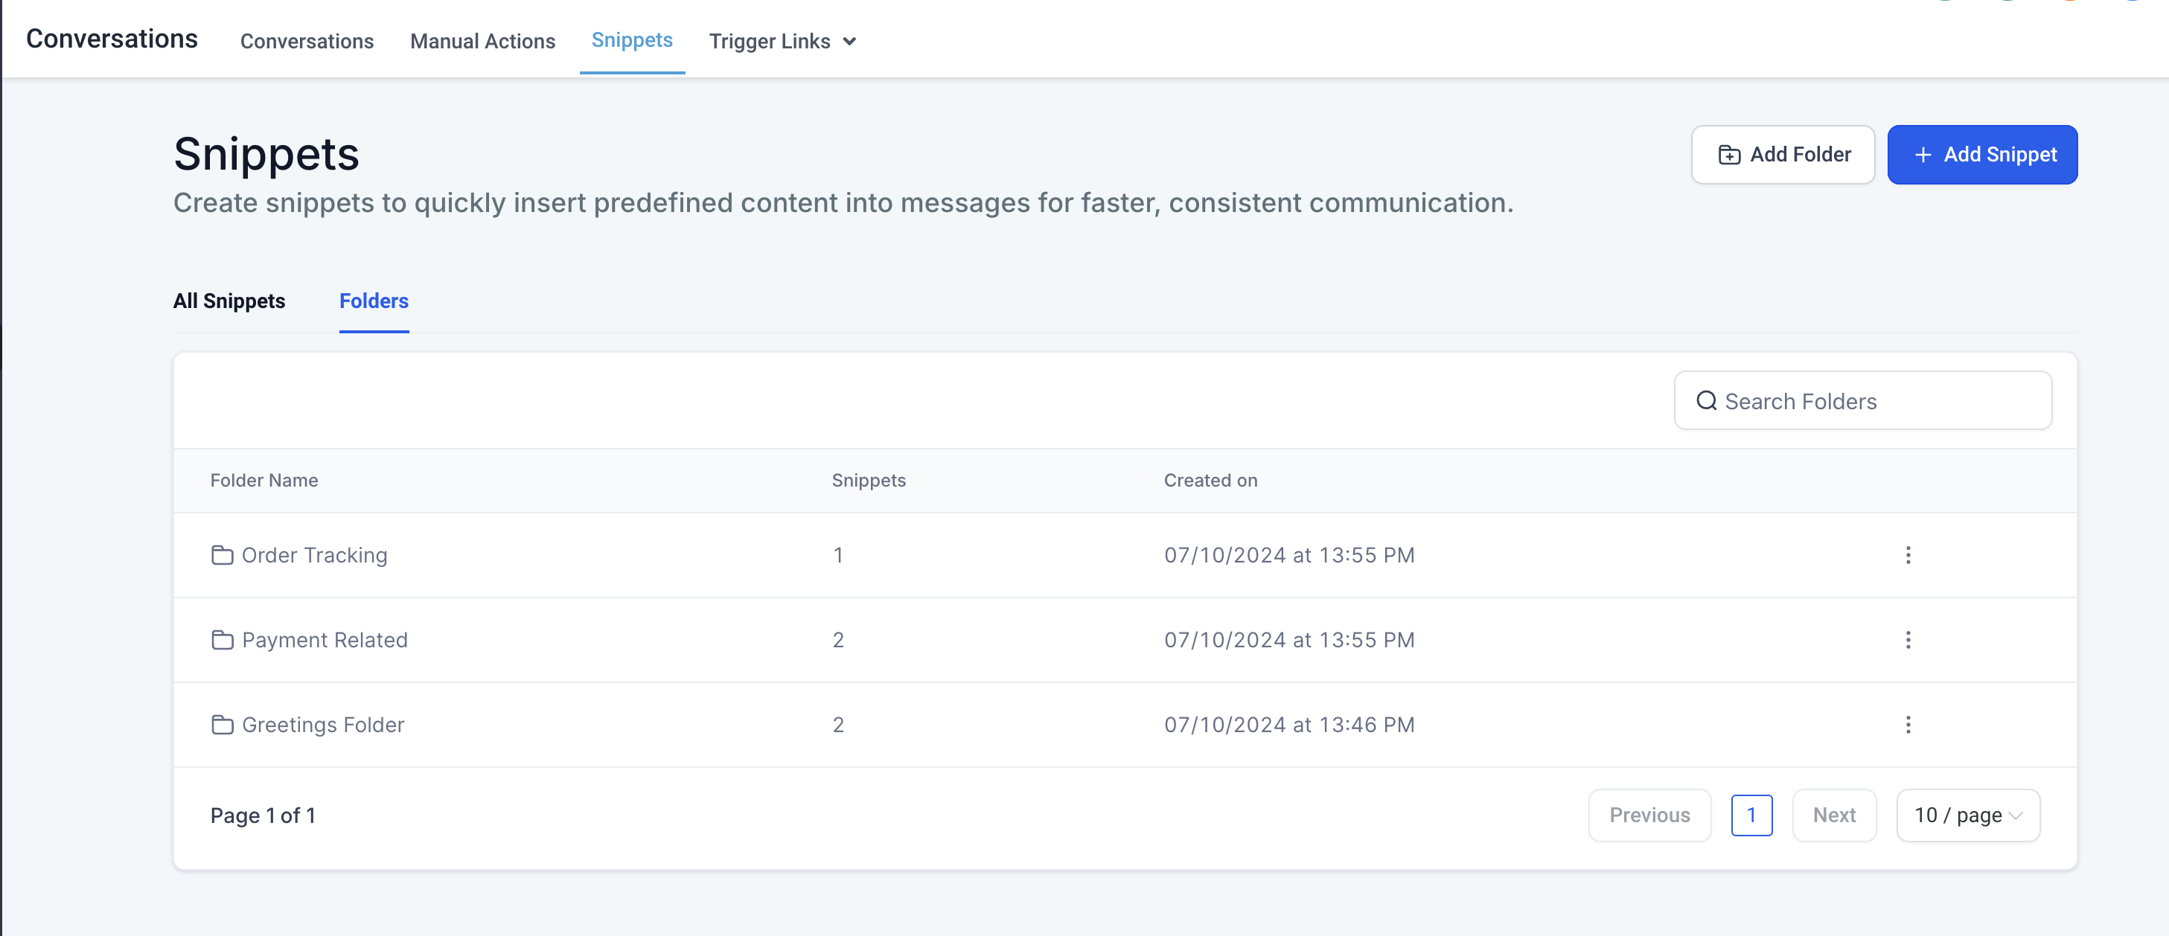Screen dimensions: 2169x936
Task: Switch to the All Snippets tab
Action: coord(229,301)
